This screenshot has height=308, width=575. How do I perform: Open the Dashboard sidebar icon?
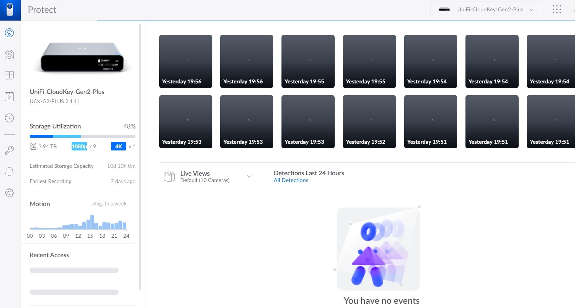click(10, 33)
